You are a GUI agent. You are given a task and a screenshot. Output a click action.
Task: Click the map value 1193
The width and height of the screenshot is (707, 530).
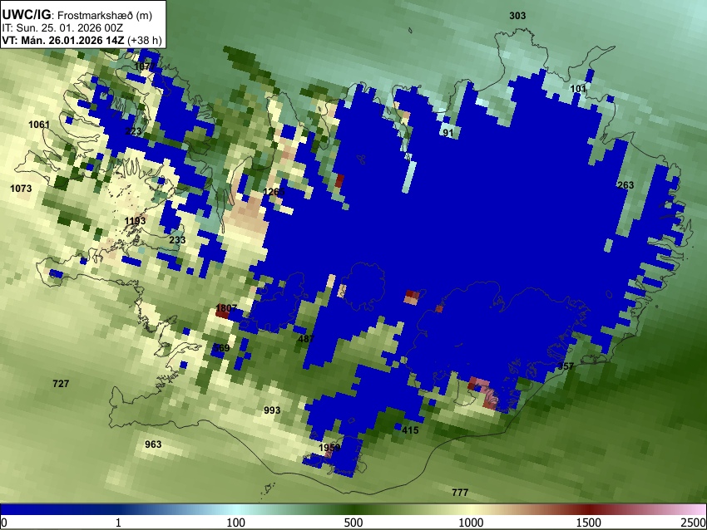tap(136, 221)
